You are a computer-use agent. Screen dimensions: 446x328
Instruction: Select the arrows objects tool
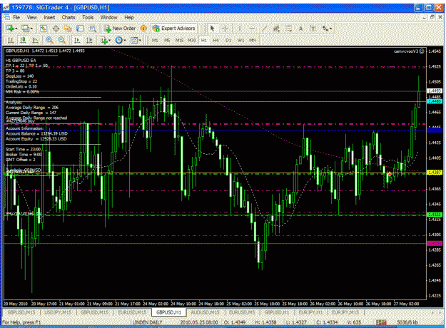(325, 29)
